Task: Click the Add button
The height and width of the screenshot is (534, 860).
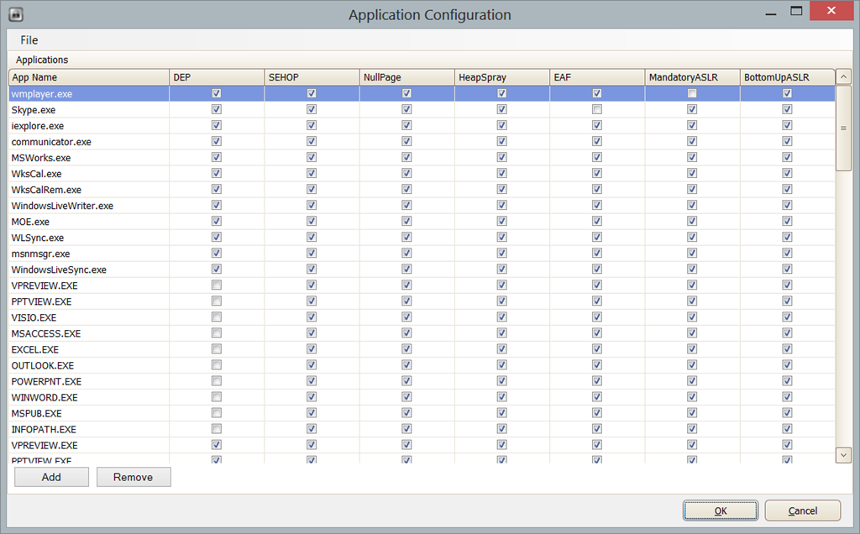Action: (x=51, y=477)
